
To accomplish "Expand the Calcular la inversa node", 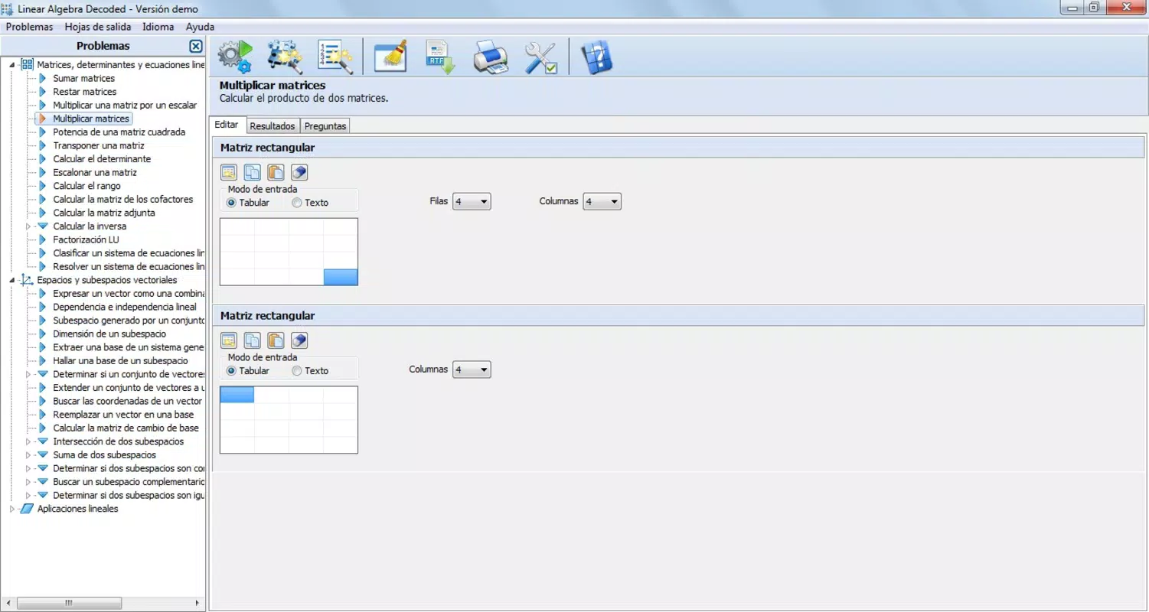I will tap(28, 226).
